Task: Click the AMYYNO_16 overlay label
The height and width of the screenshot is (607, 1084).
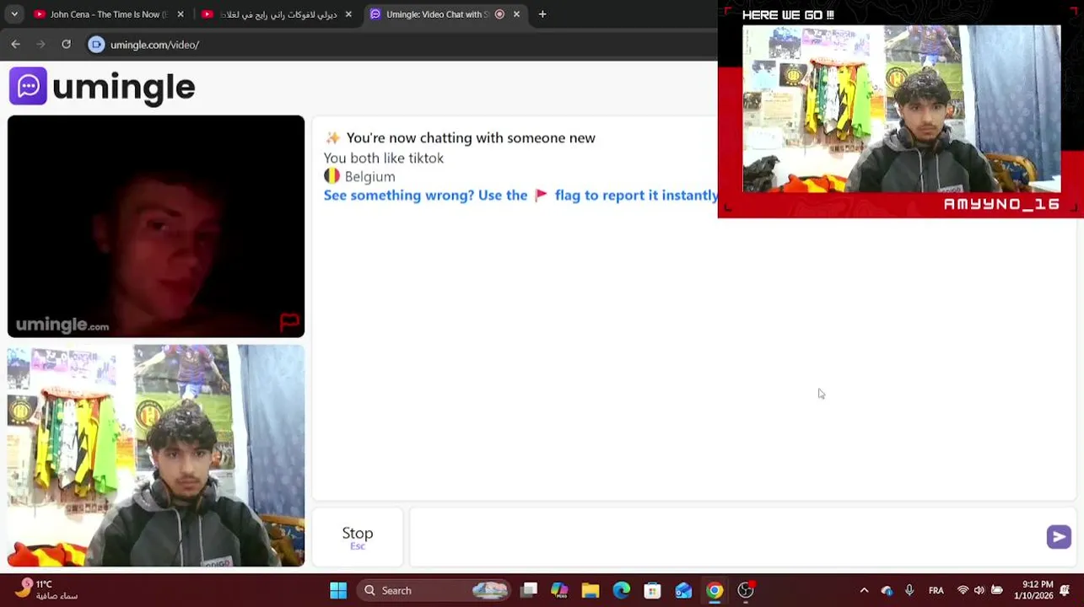Action: click(x=1001, y=204)
